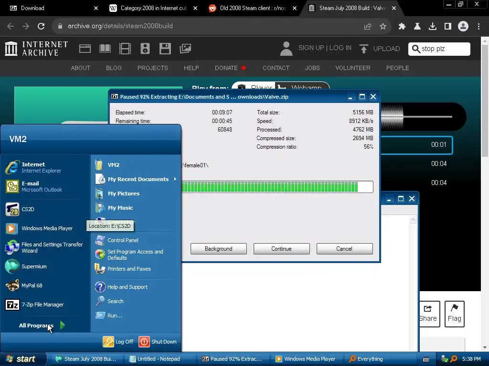Reload the archive.org page

[41, 26]
